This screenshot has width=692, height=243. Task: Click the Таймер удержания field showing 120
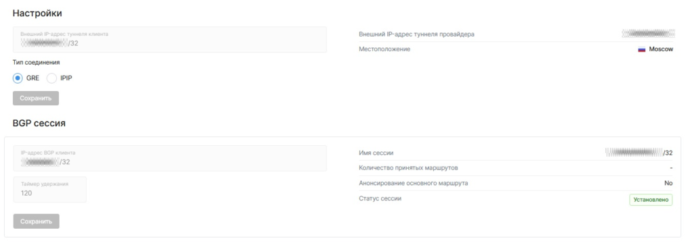point(50,189)
